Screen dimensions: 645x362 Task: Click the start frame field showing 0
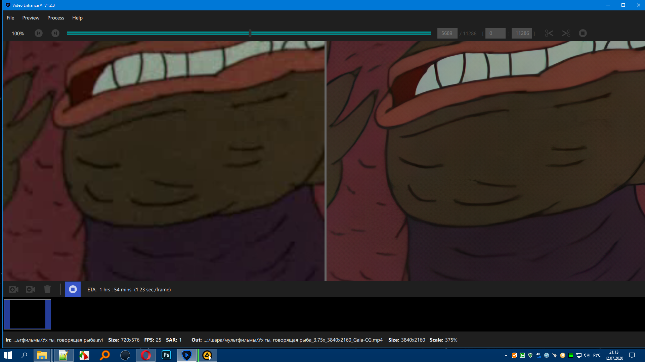pos(496,33)
